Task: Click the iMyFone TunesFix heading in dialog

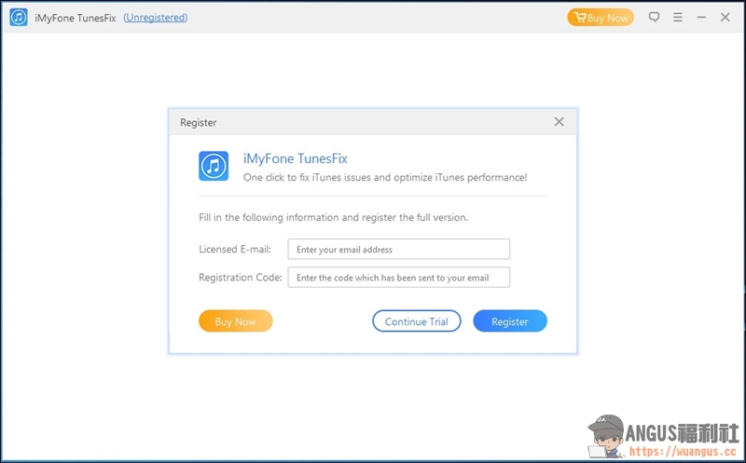Action: click(x=295, y=158)
